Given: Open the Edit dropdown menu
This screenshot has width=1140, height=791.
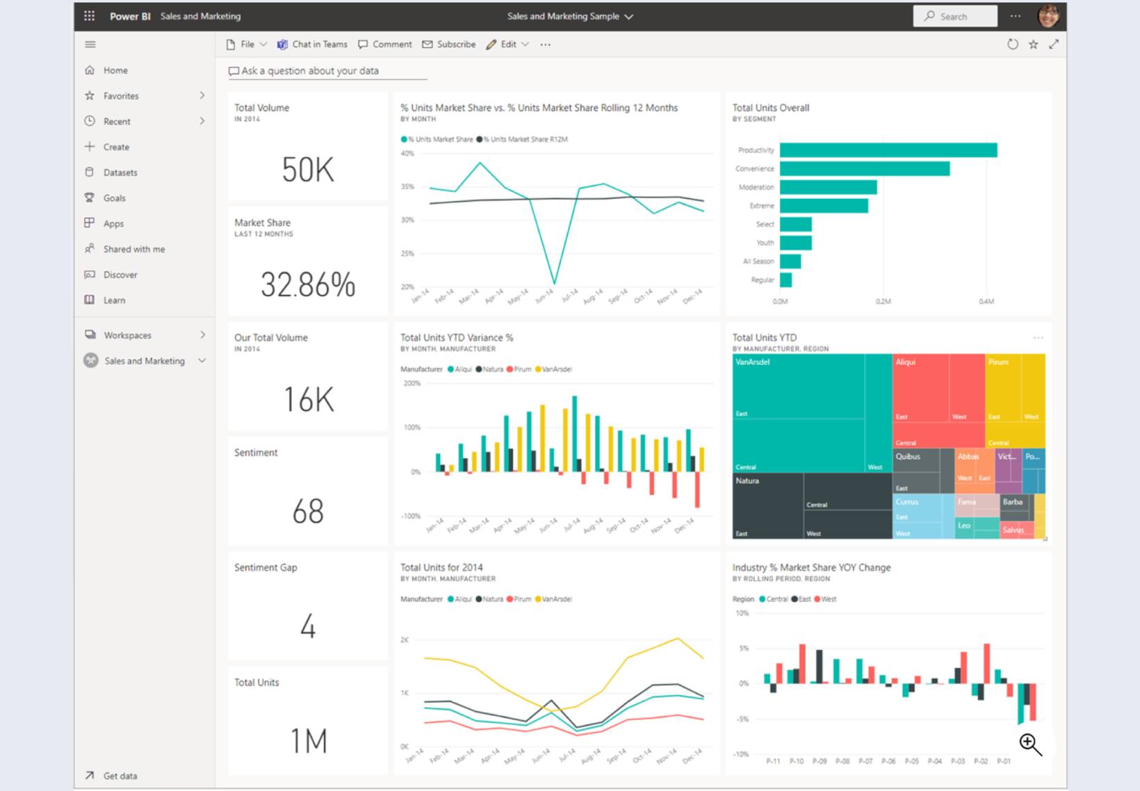Looking at the screenshot, I should click(x=508, y=44).
